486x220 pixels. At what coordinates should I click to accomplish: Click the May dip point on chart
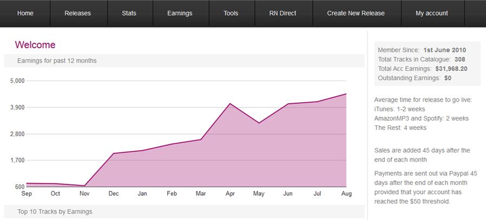[x=259, y=123]
